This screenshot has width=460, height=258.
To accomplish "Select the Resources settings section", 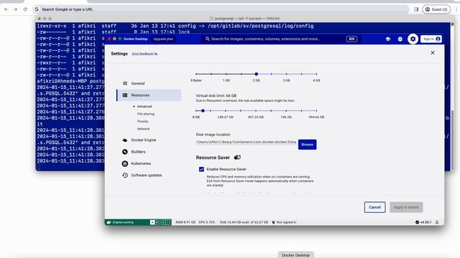I will point(149,95).
